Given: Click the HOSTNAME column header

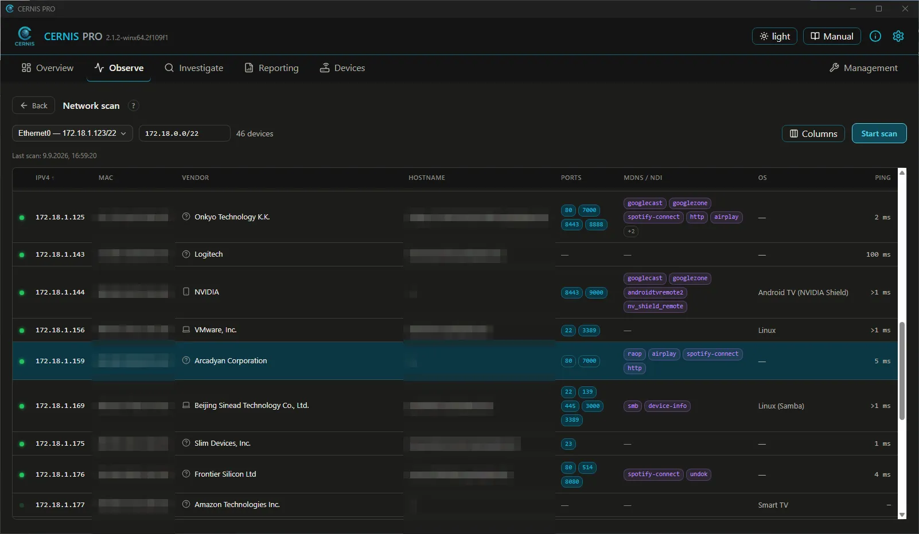Looking at the screenshot, I should [427, 178].
